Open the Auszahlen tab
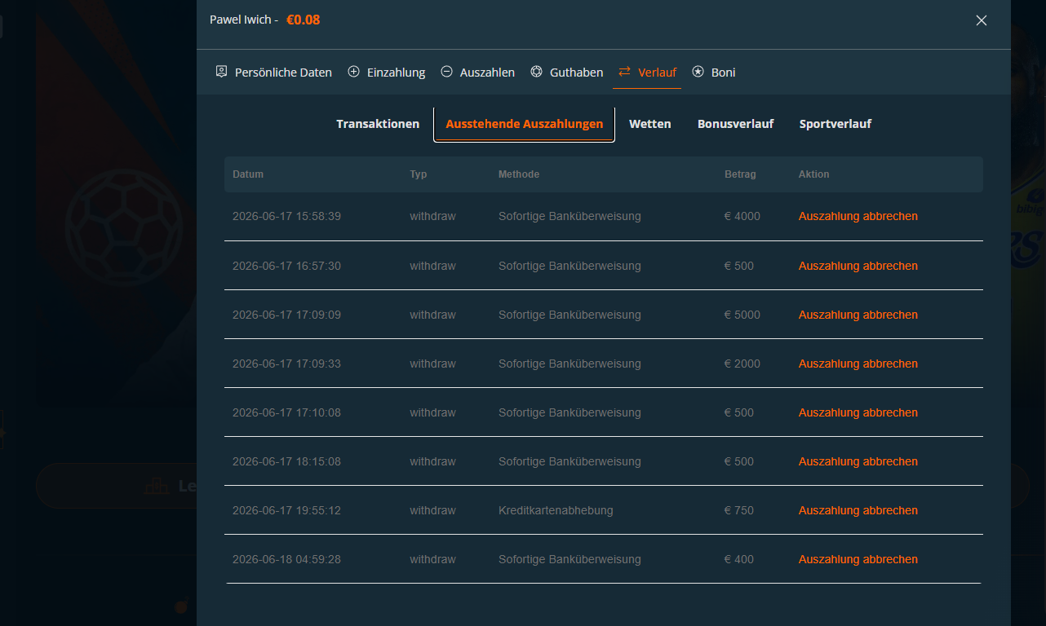 click(478, 73)
